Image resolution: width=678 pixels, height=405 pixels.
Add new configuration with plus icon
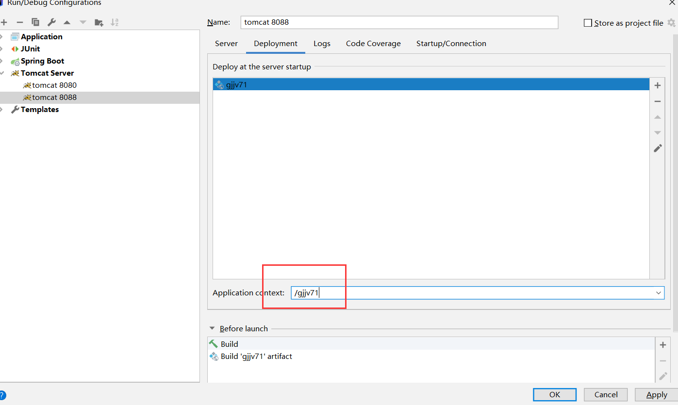4,22
